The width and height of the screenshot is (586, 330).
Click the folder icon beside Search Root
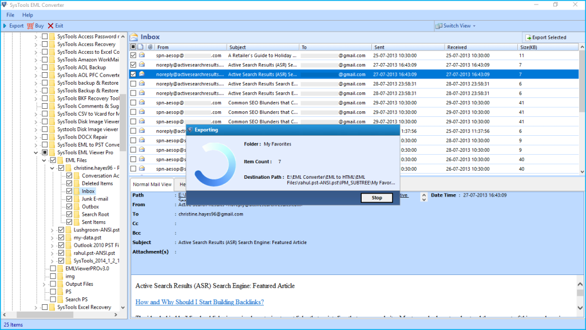click(77, 214)
